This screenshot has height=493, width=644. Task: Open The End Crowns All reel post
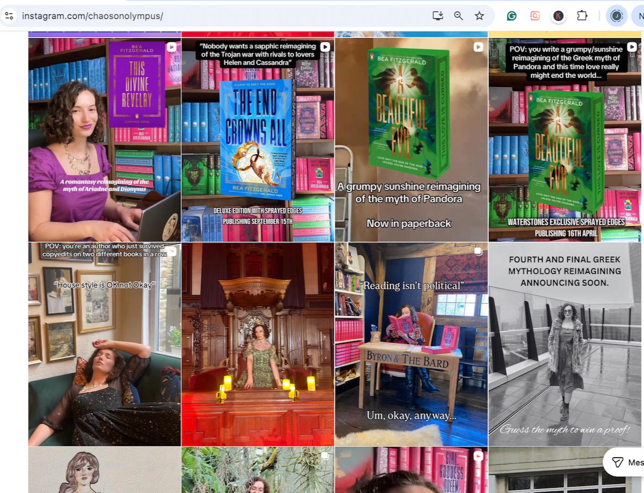258,140
